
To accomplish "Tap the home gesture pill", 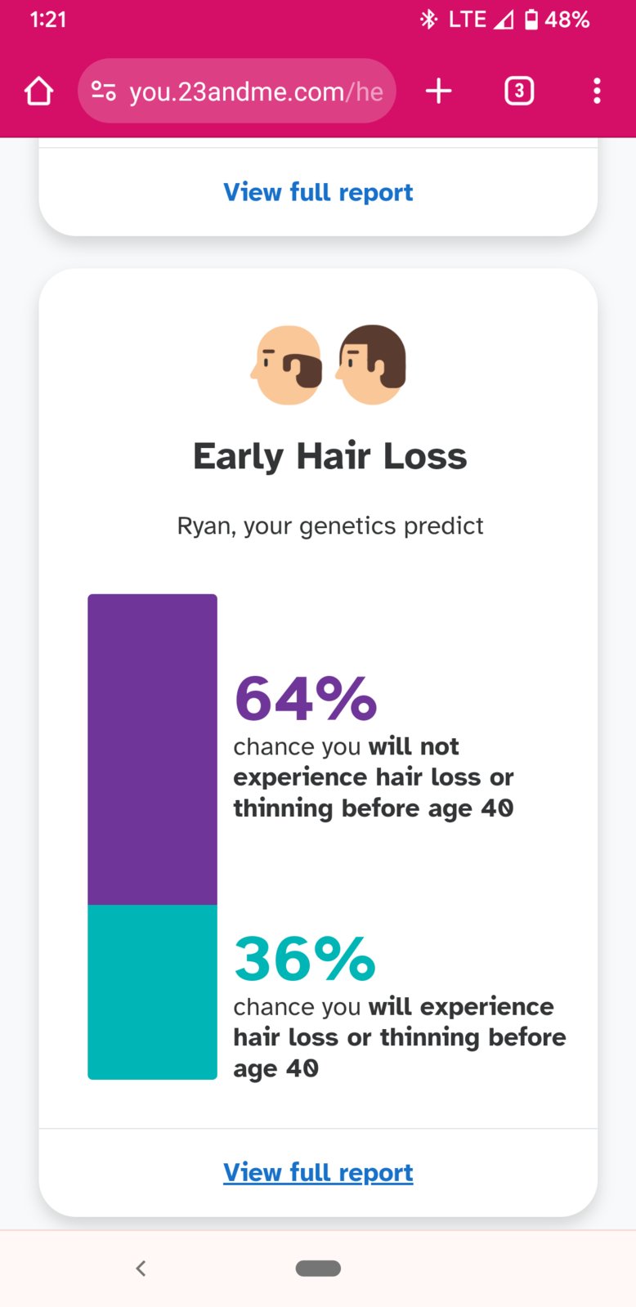I will 318,1268.
